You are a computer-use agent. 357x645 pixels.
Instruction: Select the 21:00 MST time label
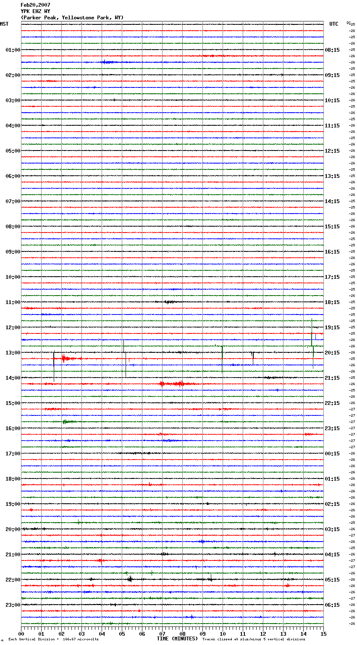point(13,555)
